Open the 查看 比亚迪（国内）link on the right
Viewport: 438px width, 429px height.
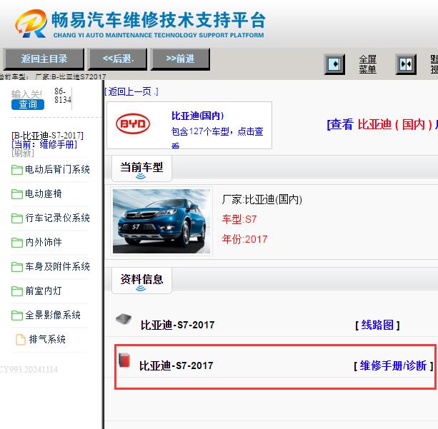382,124
